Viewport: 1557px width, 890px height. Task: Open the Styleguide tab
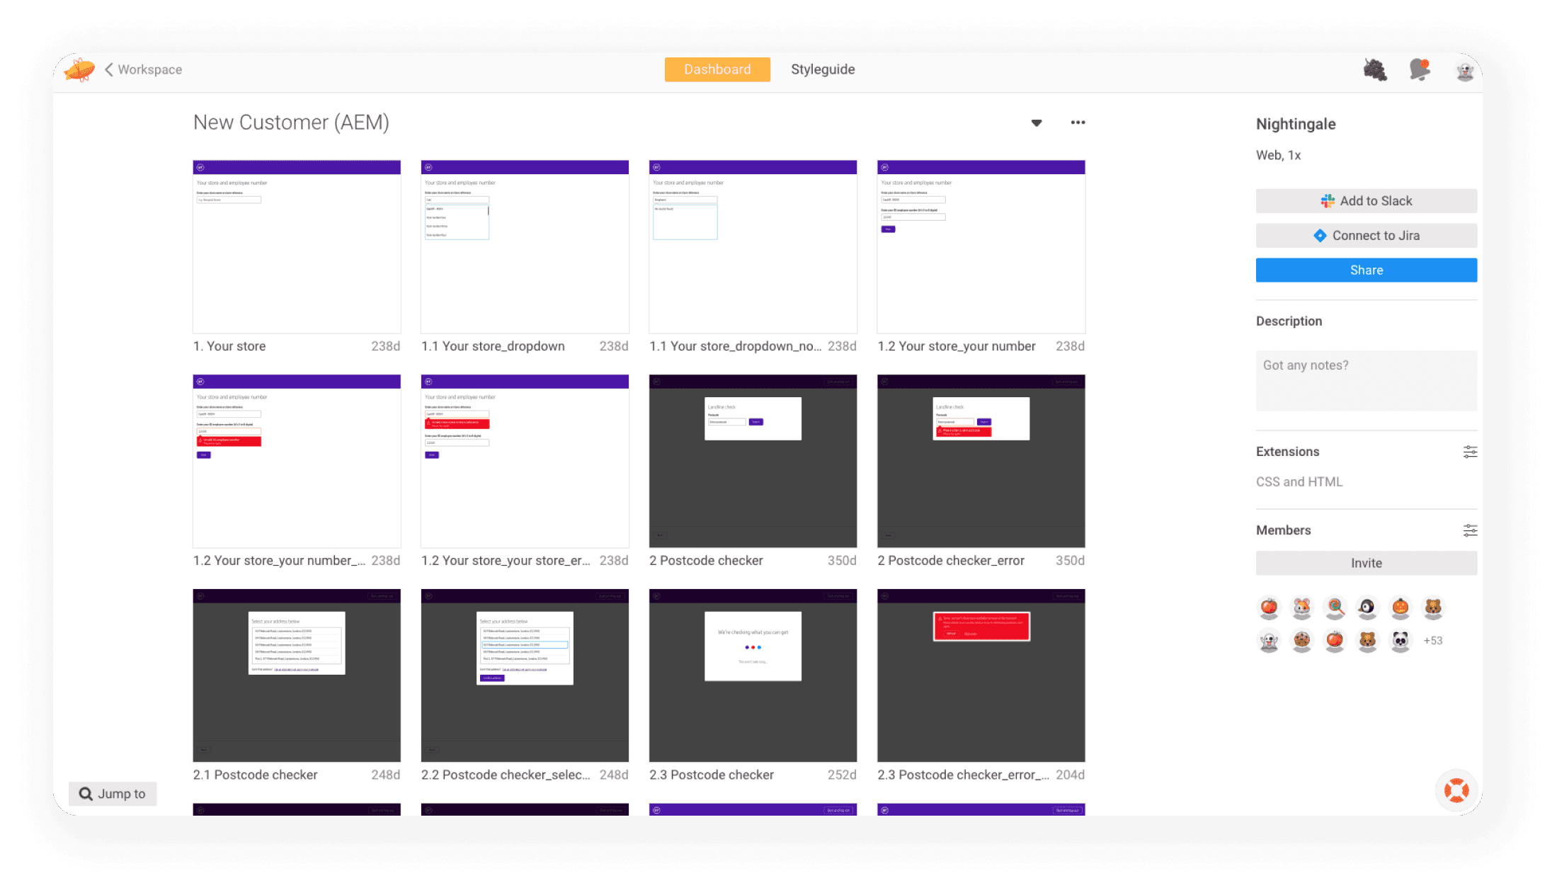[822, 69]
